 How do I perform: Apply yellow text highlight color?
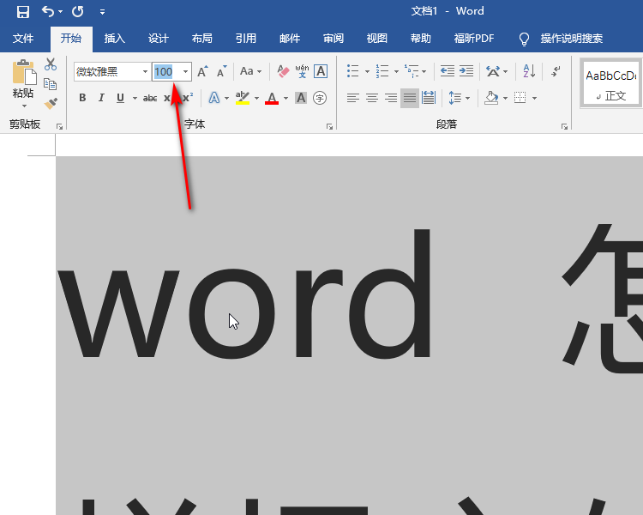pyautogui.click(x=243, y=98)
